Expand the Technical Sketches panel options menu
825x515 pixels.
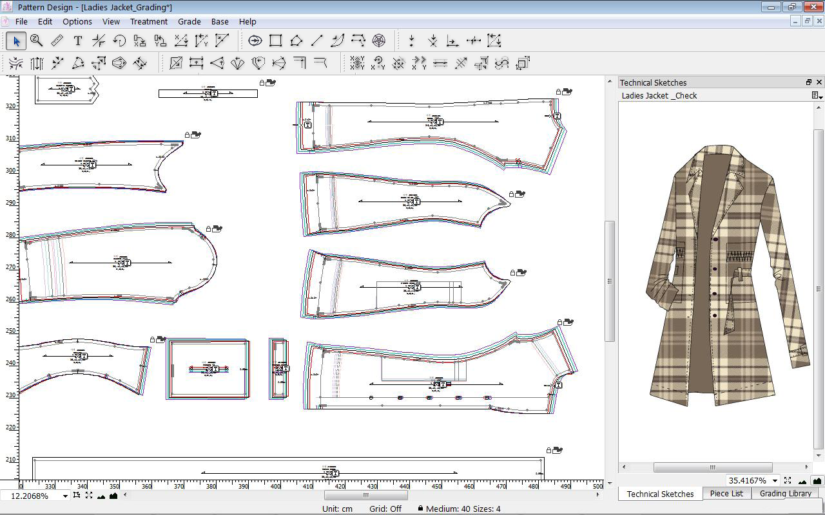(x=817, y=96)
